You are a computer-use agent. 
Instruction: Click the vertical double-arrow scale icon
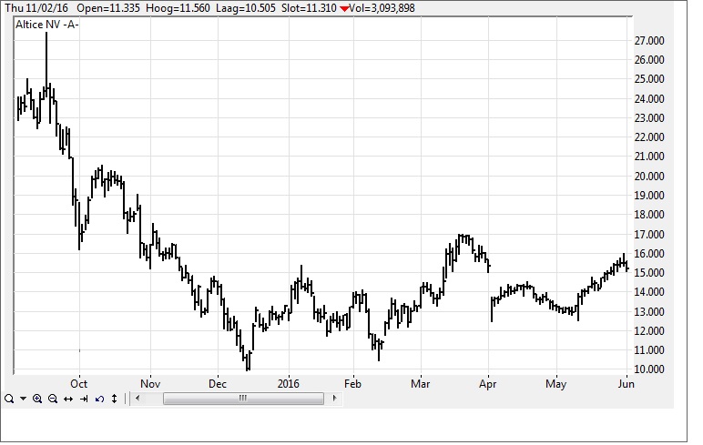[115, 399]
